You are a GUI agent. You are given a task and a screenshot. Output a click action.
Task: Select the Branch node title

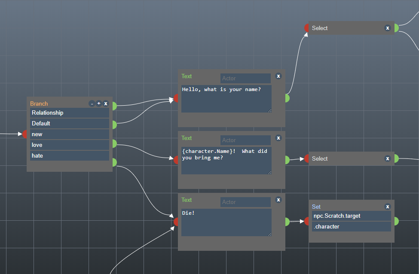[39, 104]
